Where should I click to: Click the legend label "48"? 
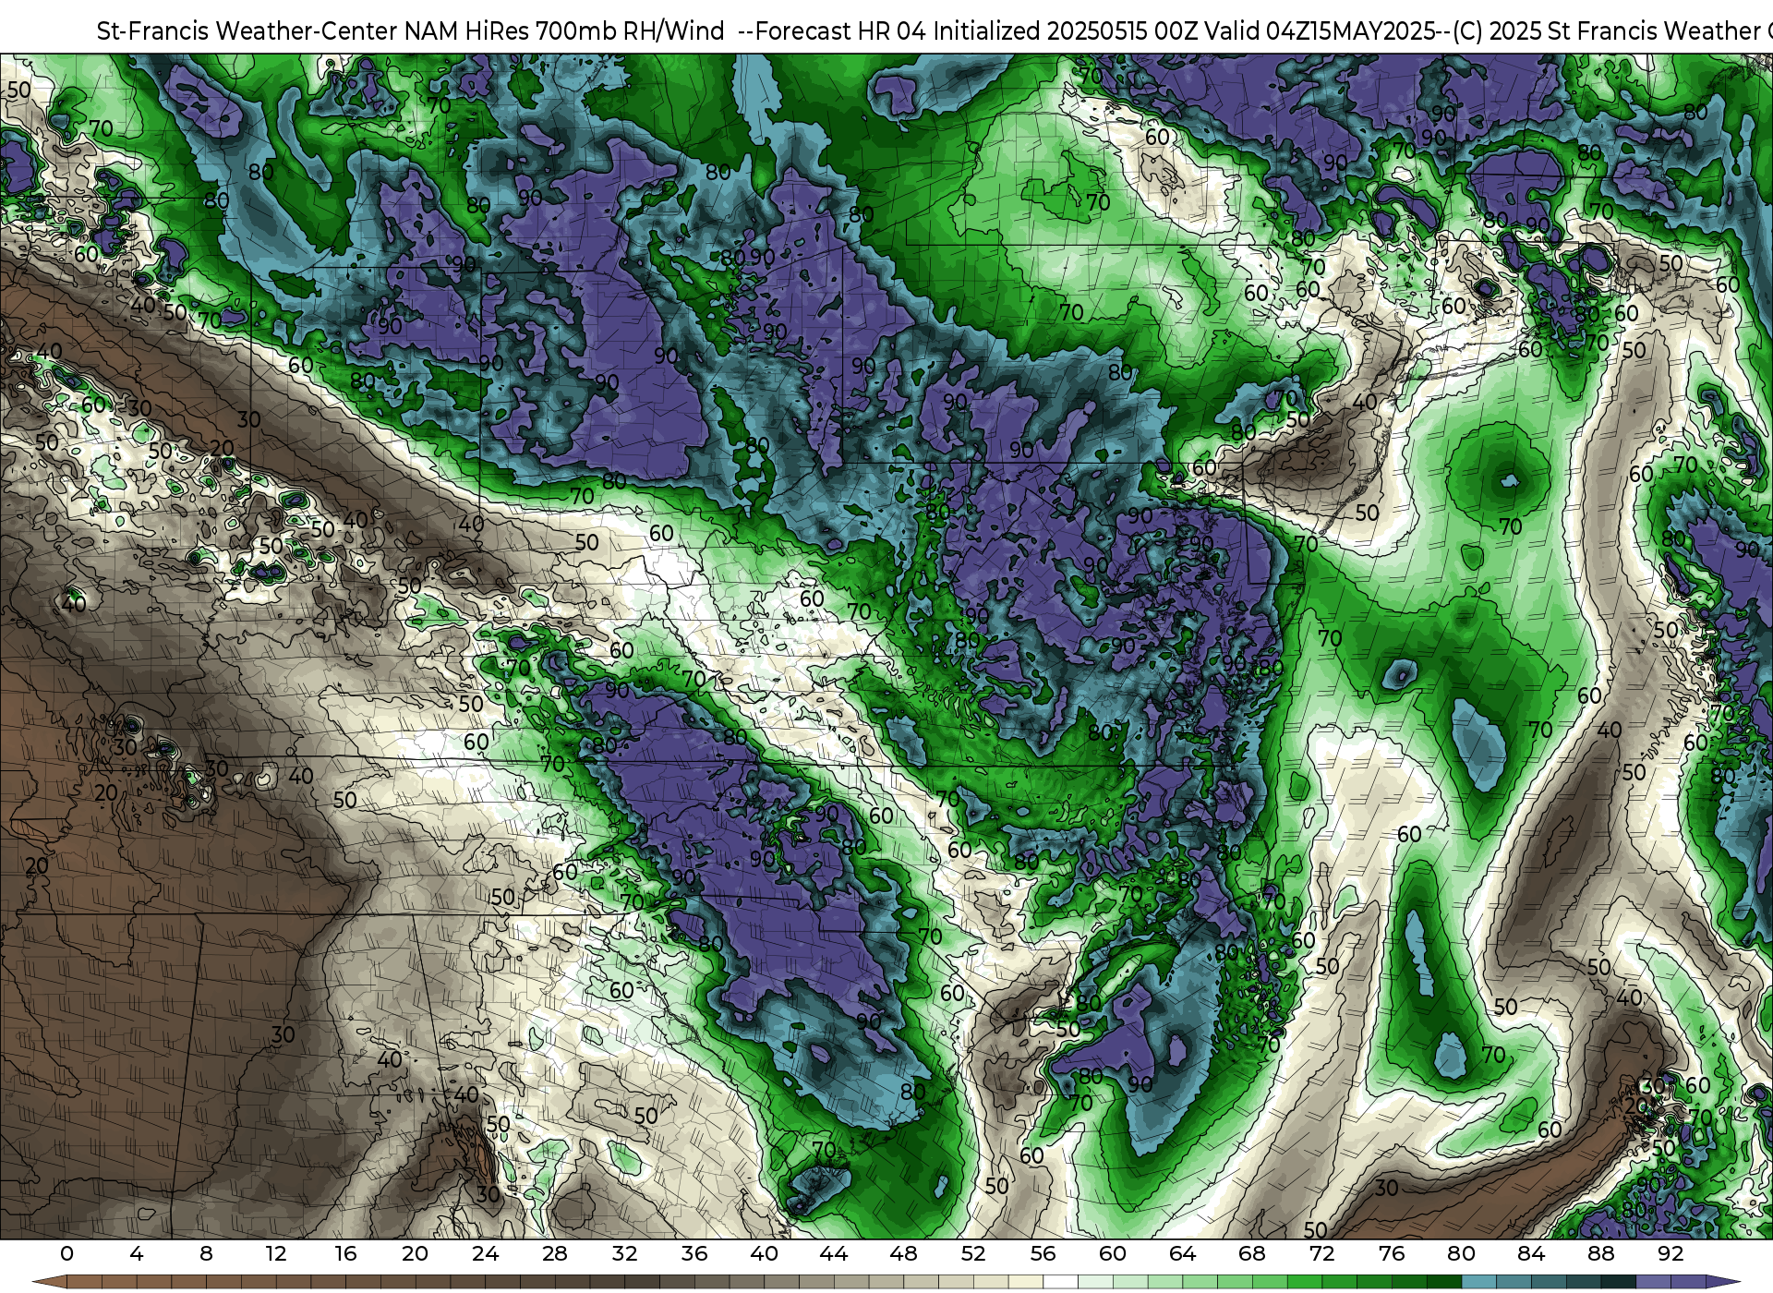(903, 1253)
